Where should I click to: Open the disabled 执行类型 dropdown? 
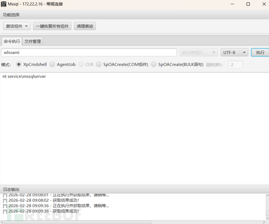point(199,52)
